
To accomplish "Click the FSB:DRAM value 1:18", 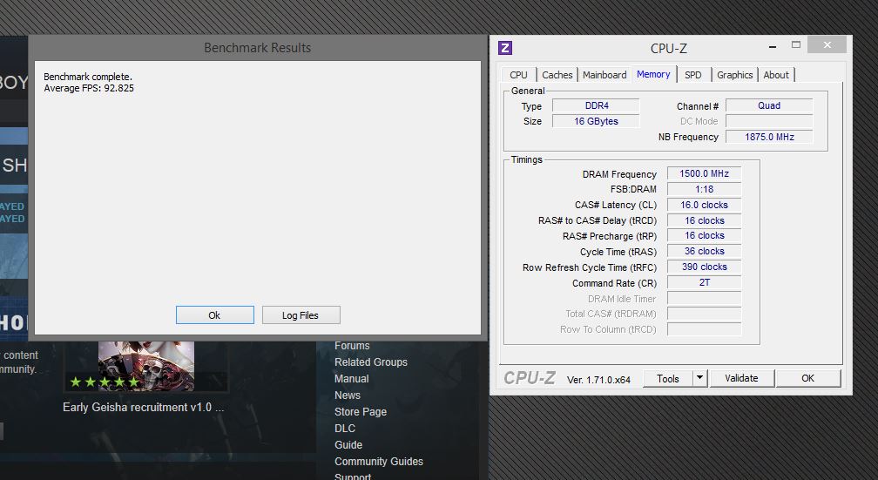I will [x=704, y=189].
